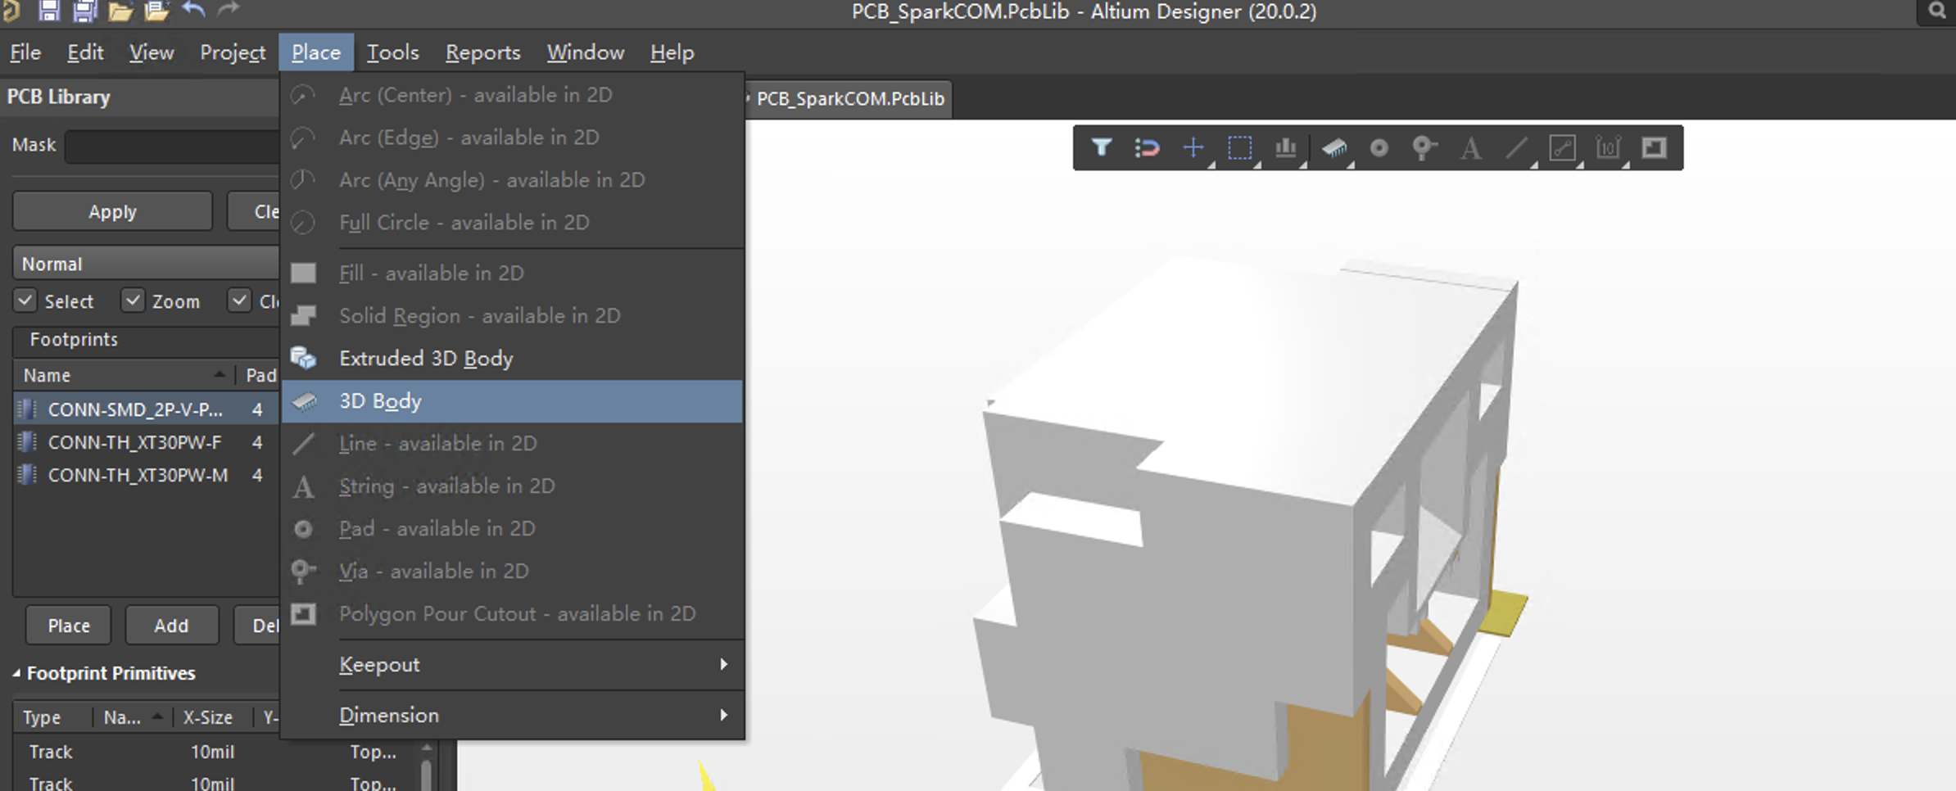Select footprint CONN-TH_XT30PW-F
The height and width of the screenshot is (791, 1956).
point(147,442)
